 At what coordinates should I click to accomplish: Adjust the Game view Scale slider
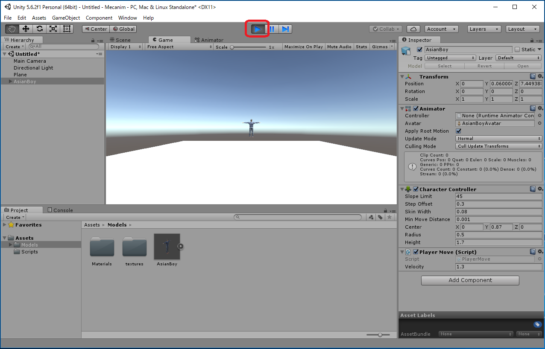point(232,47)
